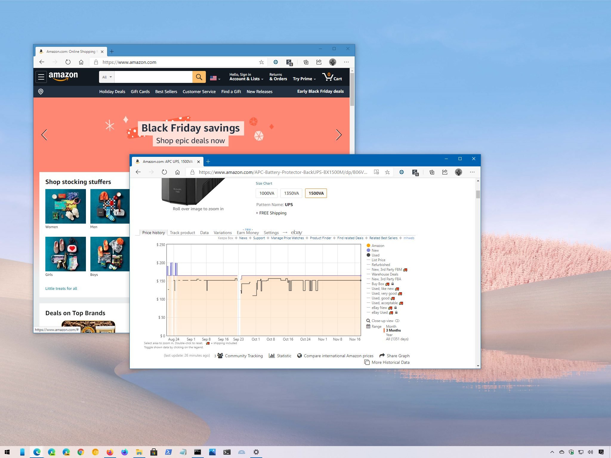The image size is (611, 458).
Task: Open the hamburger menu on Amazon homepage
Action: click(x=41, y=77)
